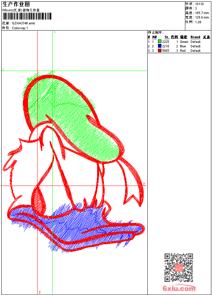Click the Colorway 1 label

click(x=20, y=28)
